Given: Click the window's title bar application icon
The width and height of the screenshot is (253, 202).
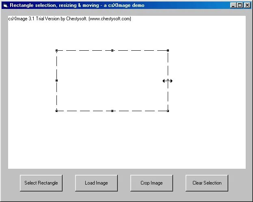Looking at the screenshot, I should coord(6,6).
